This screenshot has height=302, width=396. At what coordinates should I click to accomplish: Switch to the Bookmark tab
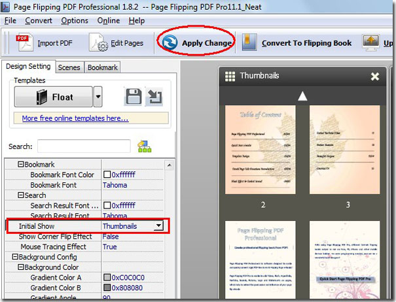103,67
